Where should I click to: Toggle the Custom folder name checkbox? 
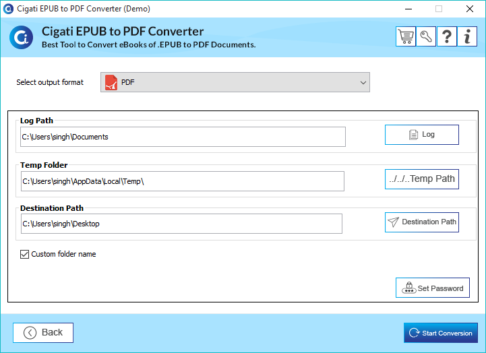(x=24, y=254)
